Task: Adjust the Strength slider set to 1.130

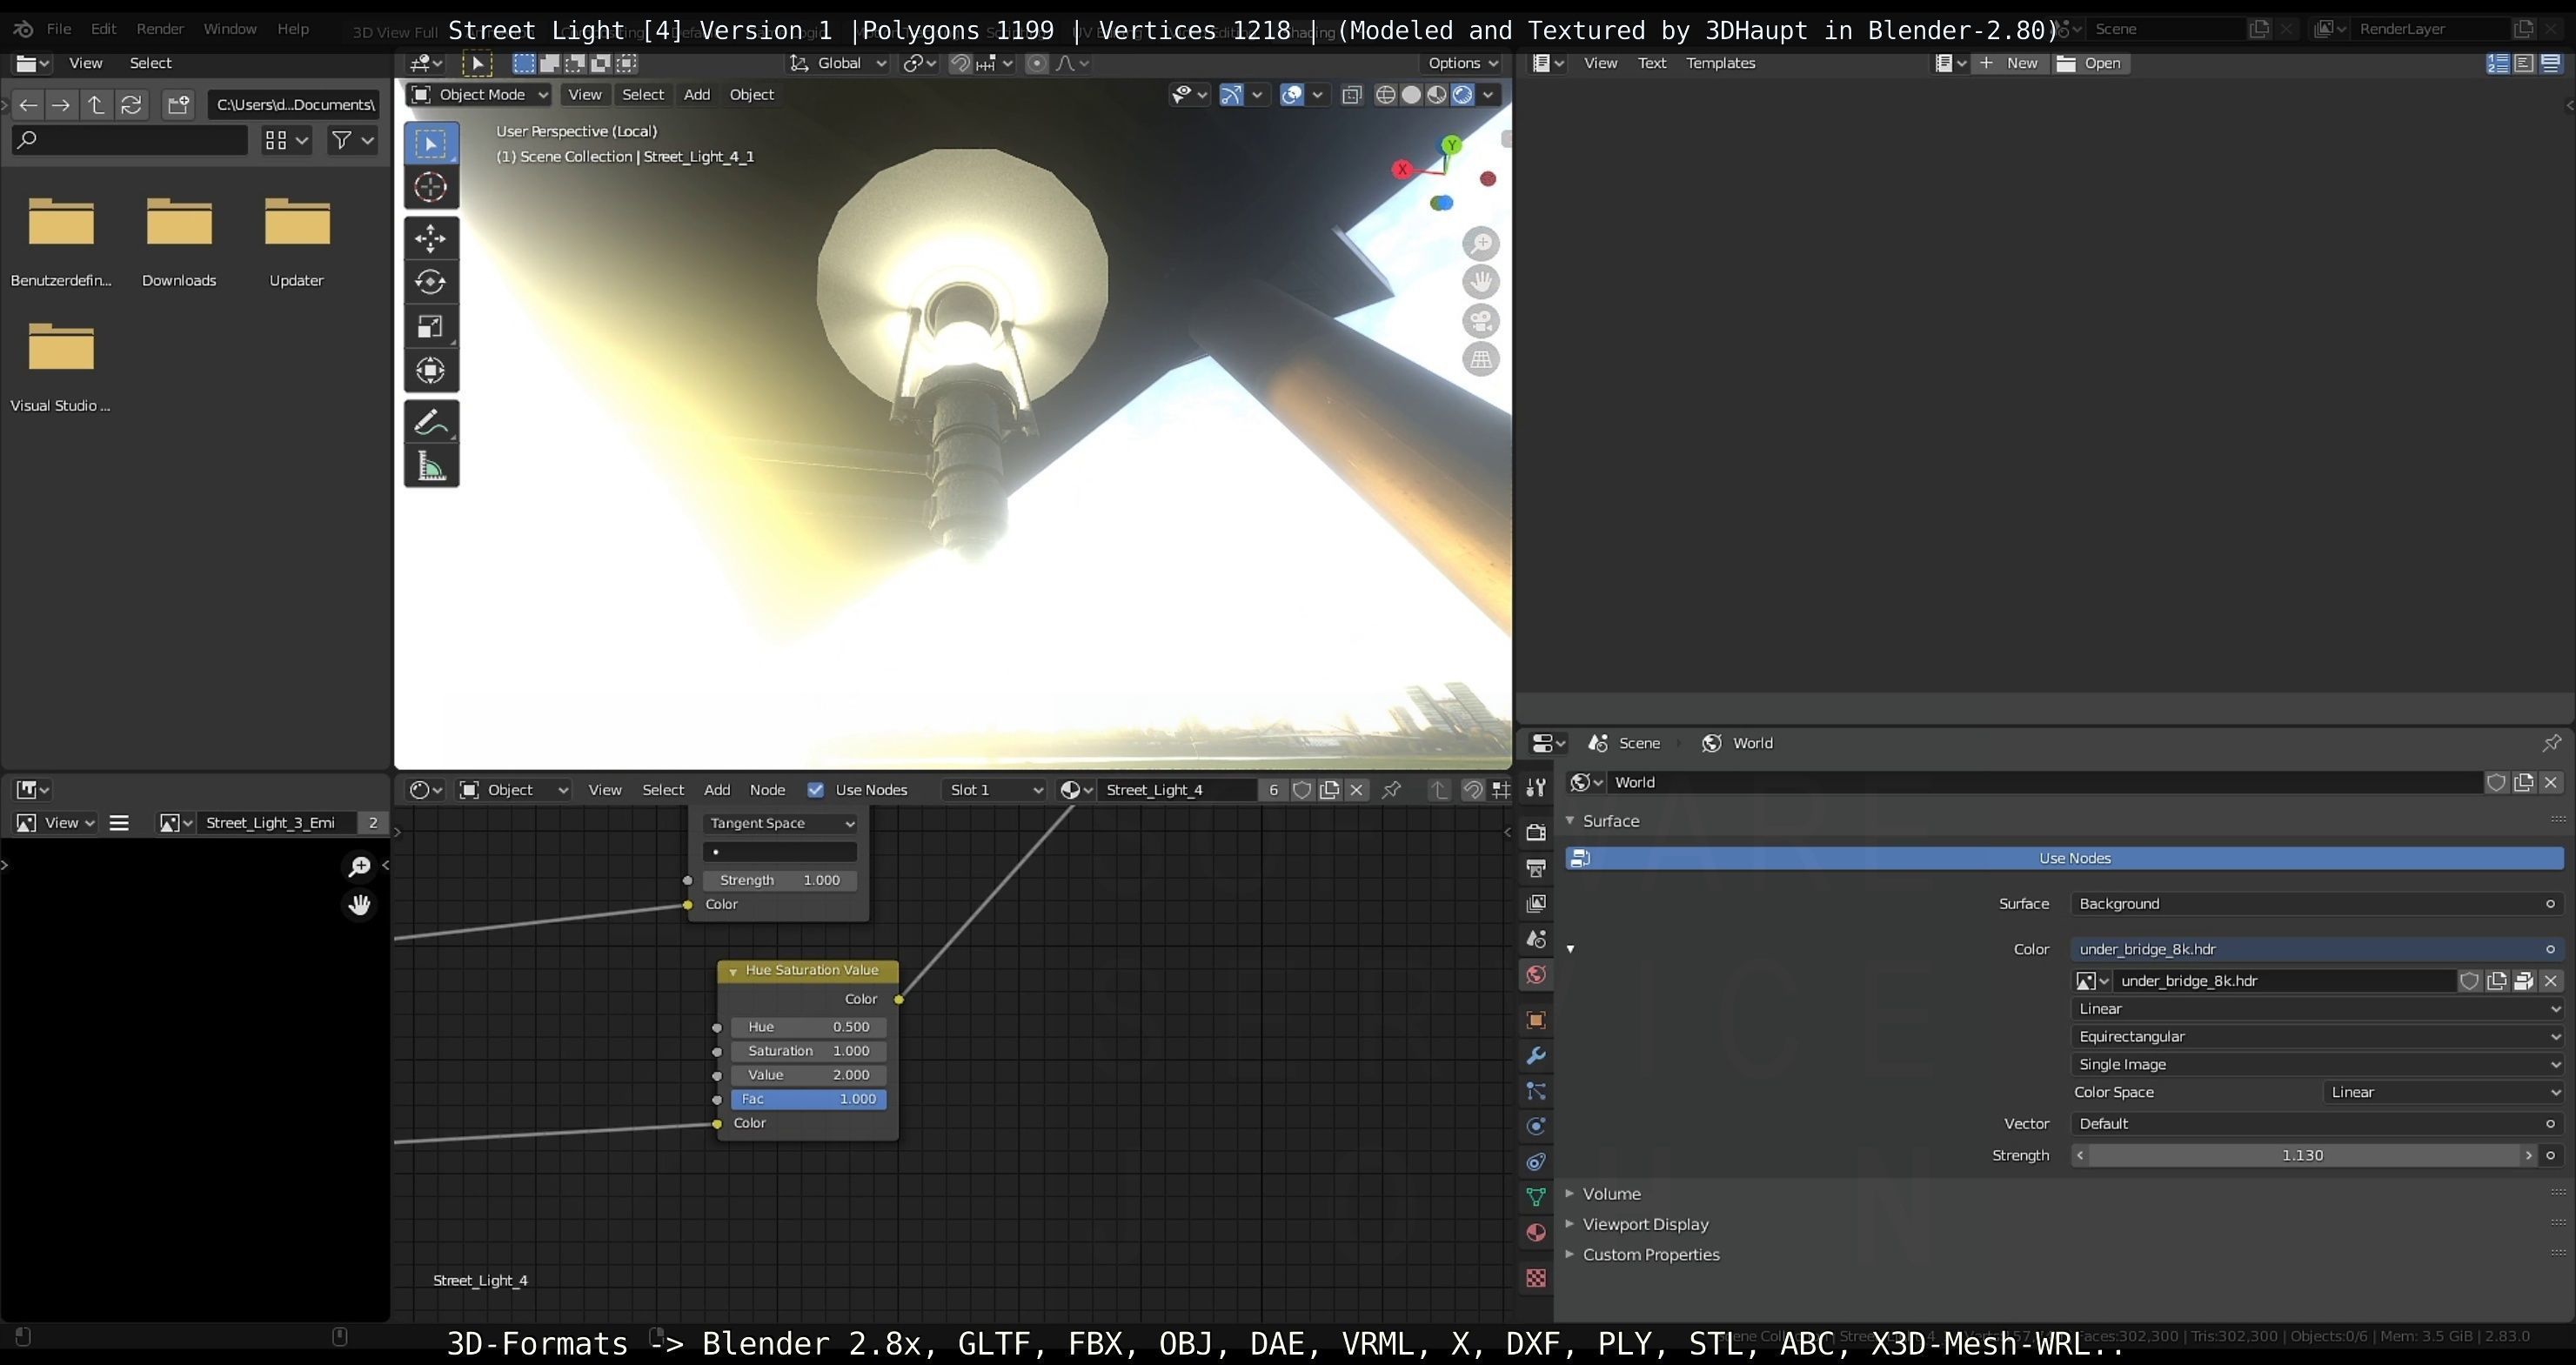Action: (2302, 1155)
